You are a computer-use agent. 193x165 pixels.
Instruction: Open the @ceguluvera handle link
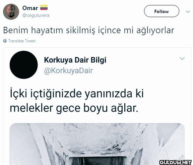pyautogui.click(x=36, y=15)
